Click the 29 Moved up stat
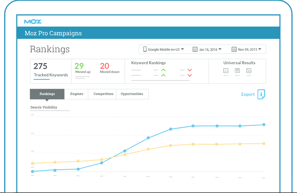Screen dimensions: 297x193 click(83, 68)
